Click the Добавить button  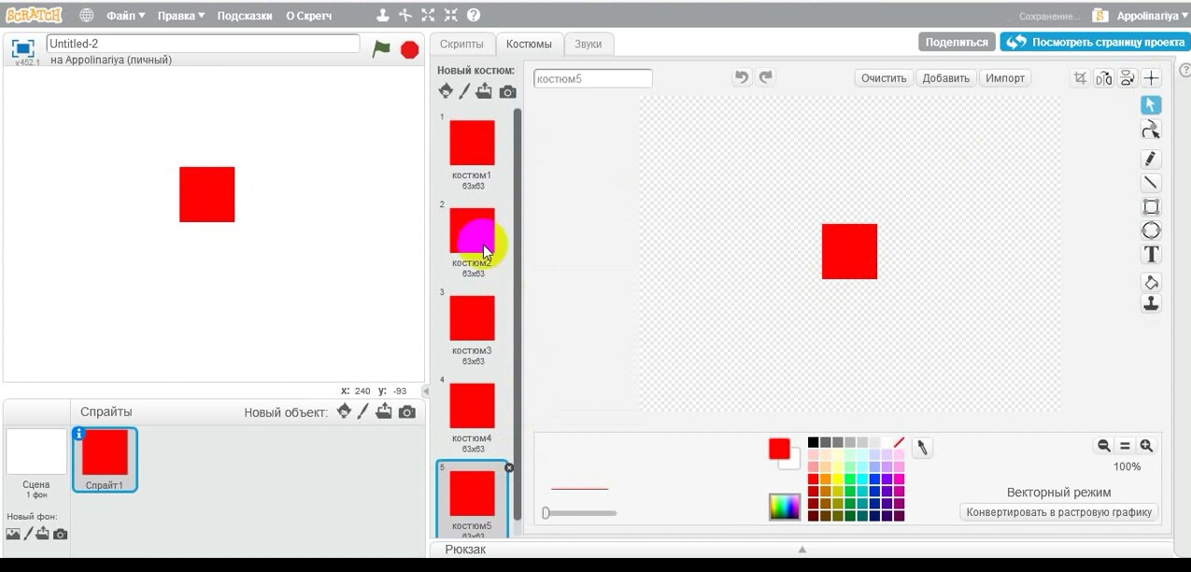(x=946, y=78)
